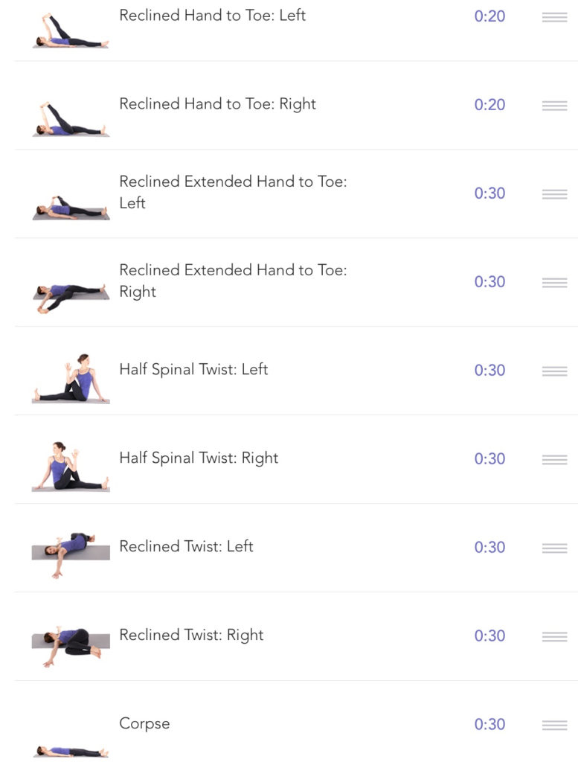Edit 0:30 duration for Corpse pose
The image size is (578, 762).
[489, 723]
